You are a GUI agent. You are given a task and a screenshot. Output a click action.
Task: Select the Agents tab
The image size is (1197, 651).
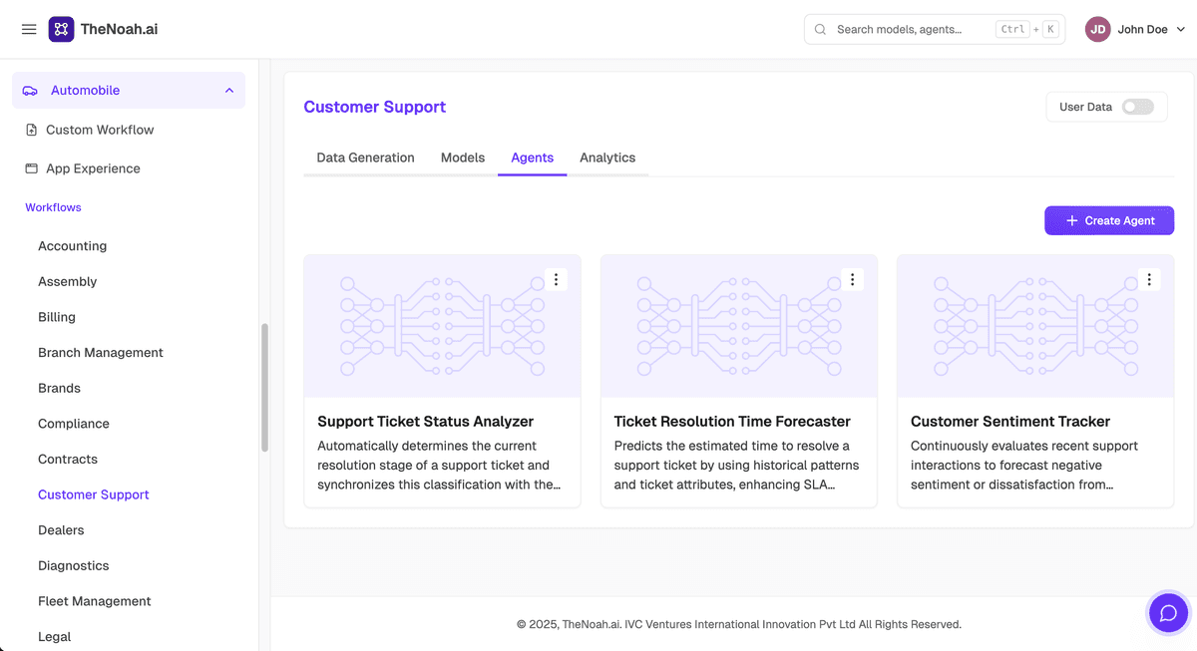(x=533, y=158)
